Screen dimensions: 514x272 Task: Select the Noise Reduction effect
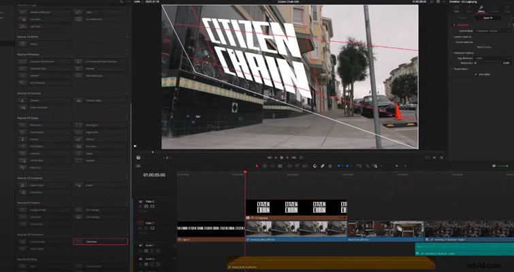coord(100,75)
